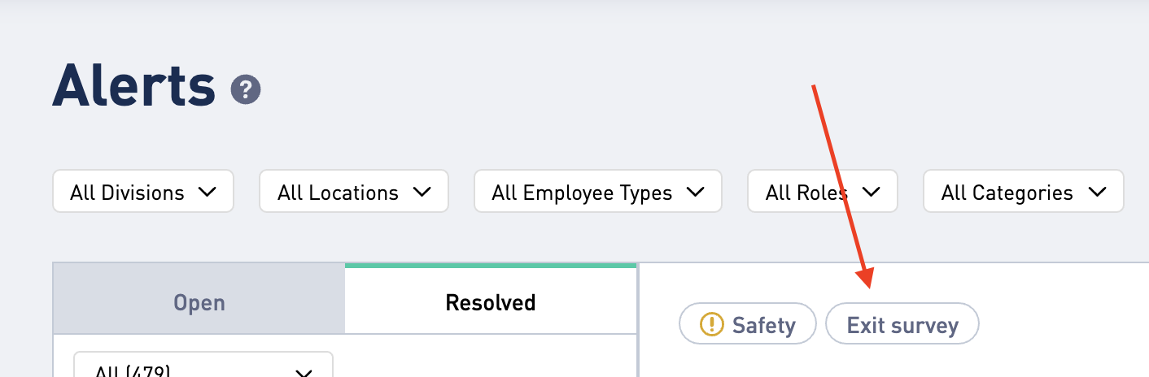1149x377 pixels.
Task: Click the chevron arrow of All (479) selector
Action: tap(304, 373)
